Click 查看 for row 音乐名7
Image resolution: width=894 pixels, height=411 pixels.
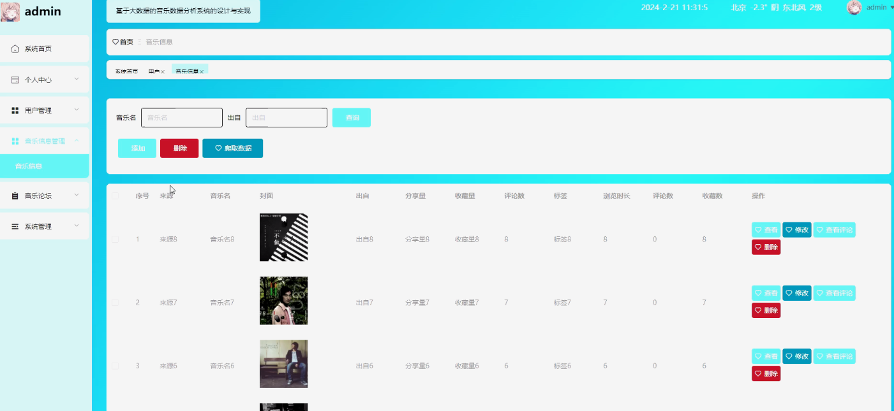(x=766, y=293)
